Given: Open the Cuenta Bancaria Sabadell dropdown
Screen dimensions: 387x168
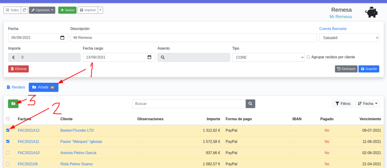Looking at the screenshot, I should pyautogui.click(x=349, y=37).
